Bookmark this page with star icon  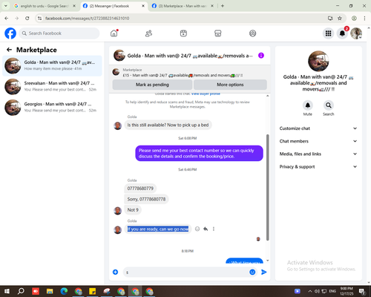click(340, 18)
